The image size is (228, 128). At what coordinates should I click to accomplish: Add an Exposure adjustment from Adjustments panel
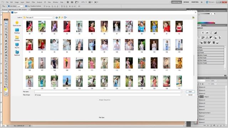(215, 33)
